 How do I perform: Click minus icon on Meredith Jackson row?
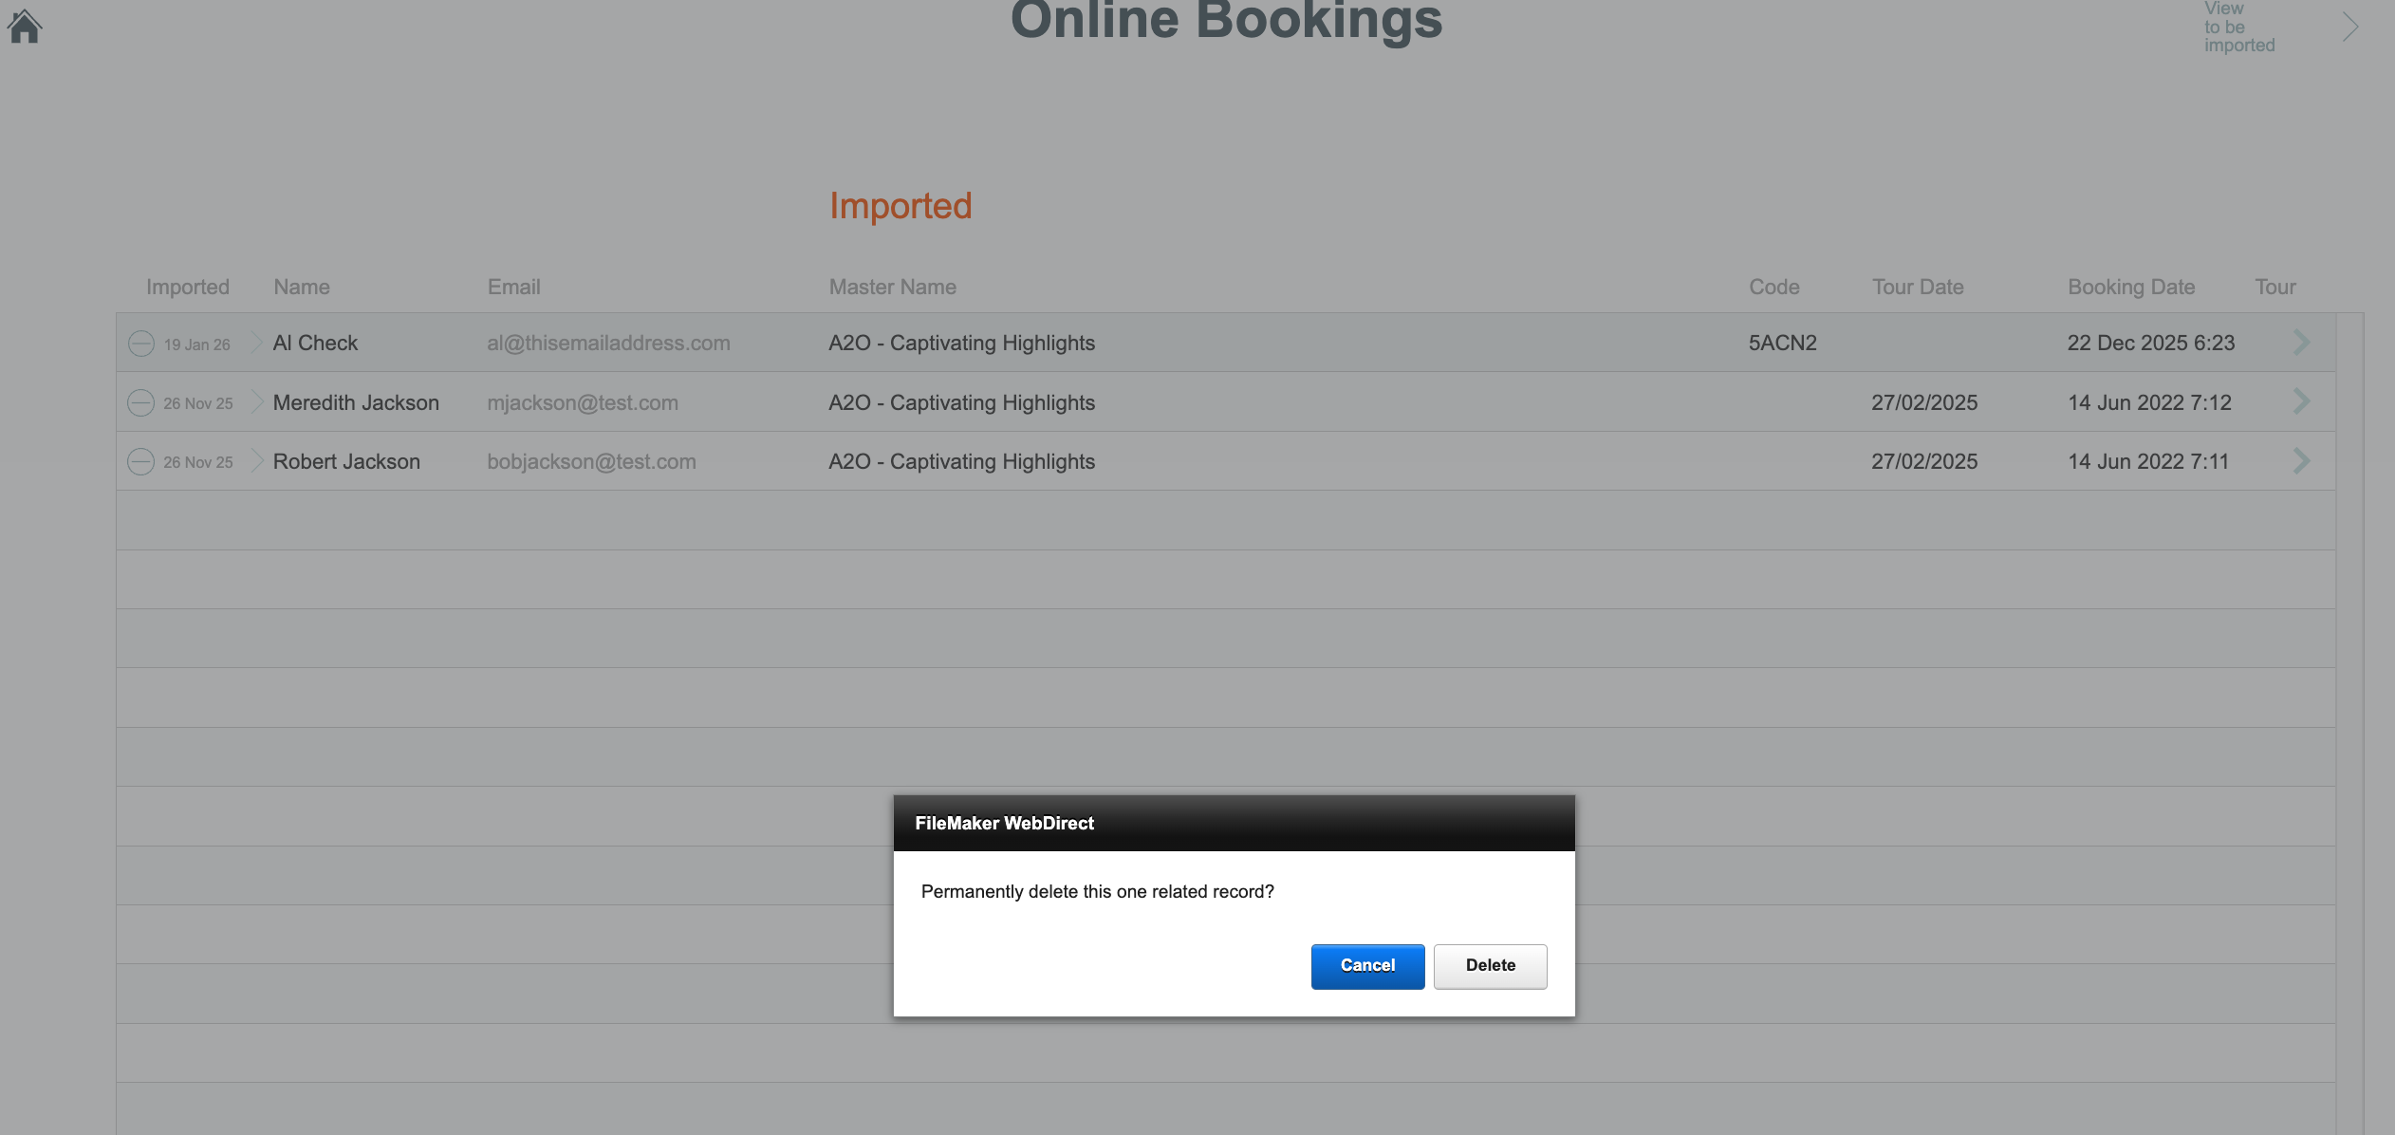[141, 402]
